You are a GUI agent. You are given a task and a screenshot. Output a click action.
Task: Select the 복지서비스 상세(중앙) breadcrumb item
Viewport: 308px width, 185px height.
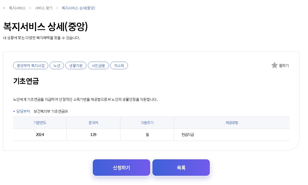click(79, 8)
